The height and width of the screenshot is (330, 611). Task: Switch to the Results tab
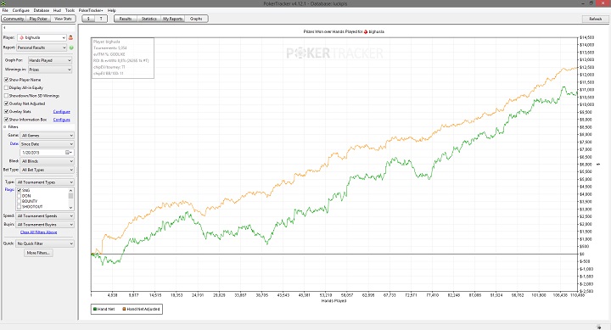click(126, 19)
